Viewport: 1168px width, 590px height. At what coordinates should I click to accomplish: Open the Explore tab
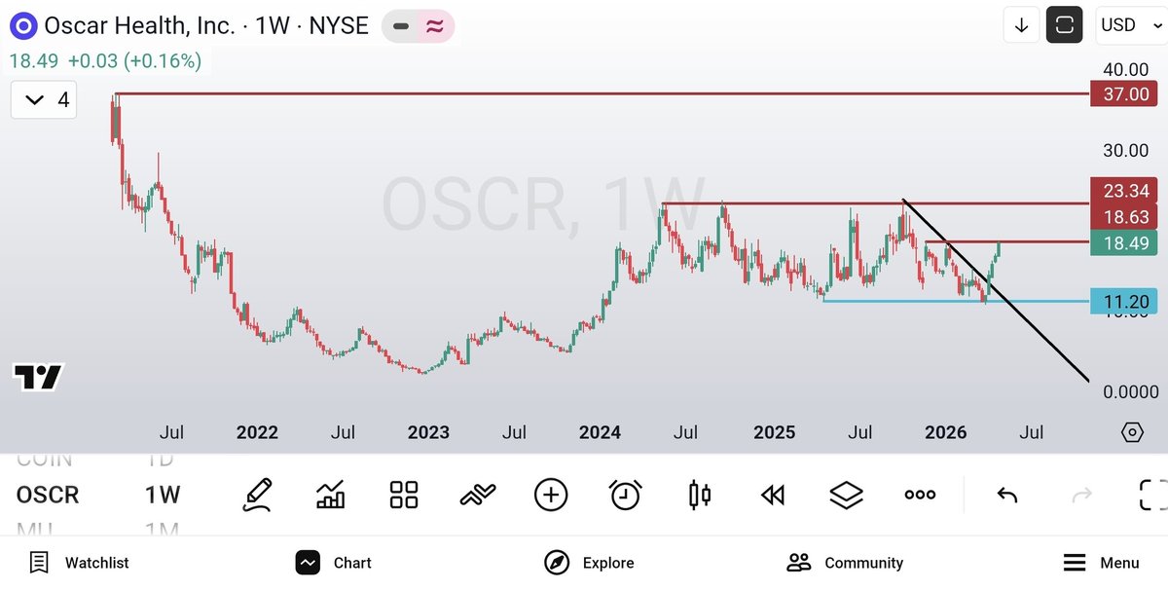coord(589,563)
